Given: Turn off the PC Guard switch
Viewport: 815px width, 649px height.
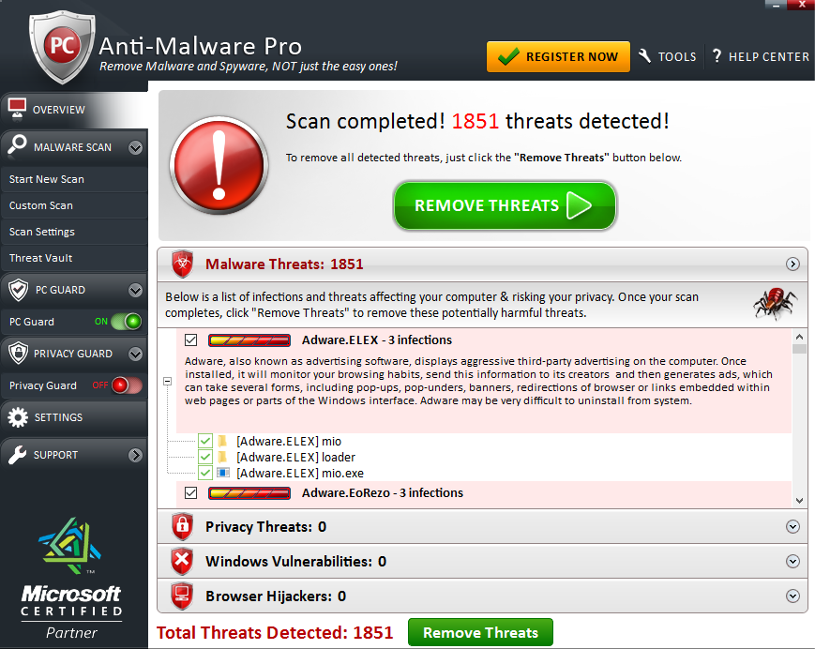Looking at the screenshot, I should pyautogui.click(x=126, y=322).
